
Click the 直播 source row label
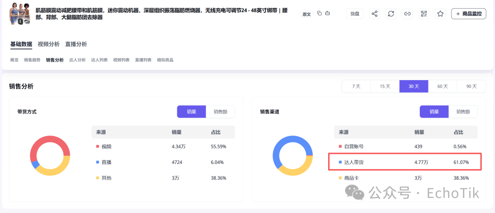106,162
